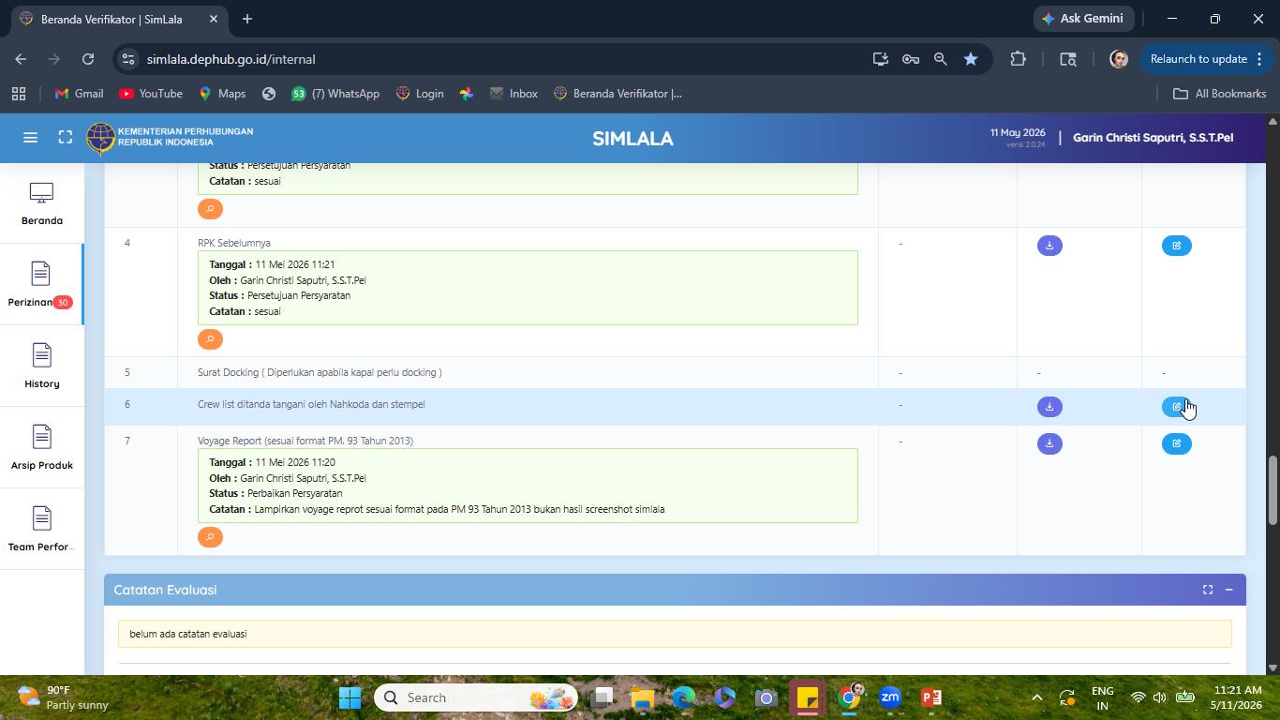Toggle bookmark star for this page
This screenshot has width=1280, height=720.
click(x=971, y=59)
